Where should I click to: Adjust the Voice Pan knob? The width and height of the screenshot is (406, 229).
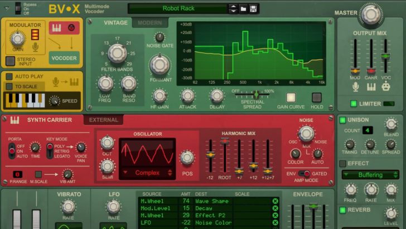(81, 147)
